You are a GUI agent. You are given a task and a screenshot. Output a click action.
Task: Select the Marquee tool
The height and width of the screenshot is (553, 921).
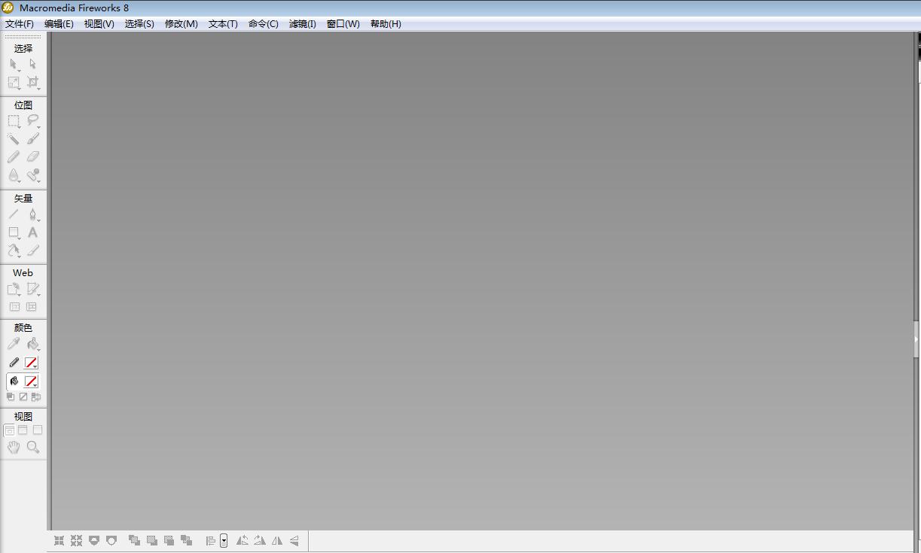[x=14, y=121]
